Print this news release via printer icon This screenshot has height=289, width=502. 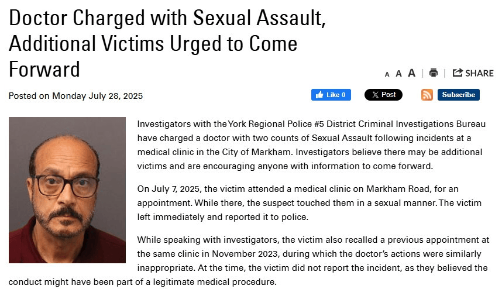click(434, 73)
